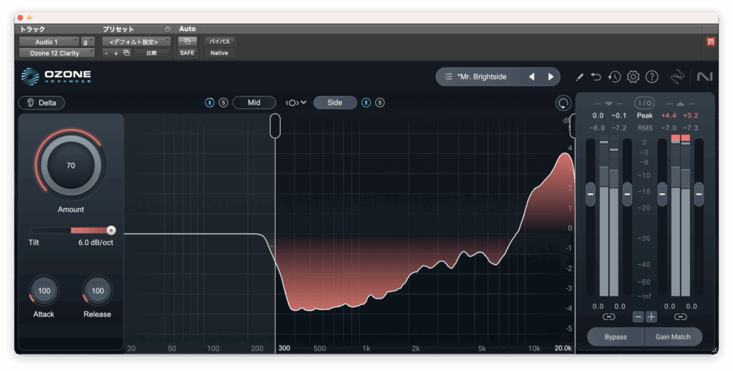Click the Tilt slider handle

[x=111, y=230]
